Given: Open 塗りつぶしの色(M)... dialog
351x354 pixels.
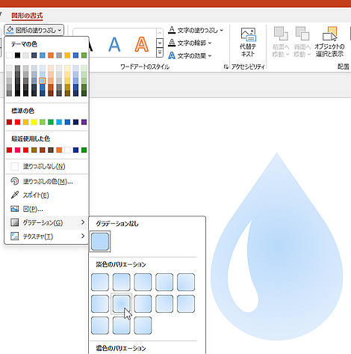Looking at the screenshot, I should [47, 181].
